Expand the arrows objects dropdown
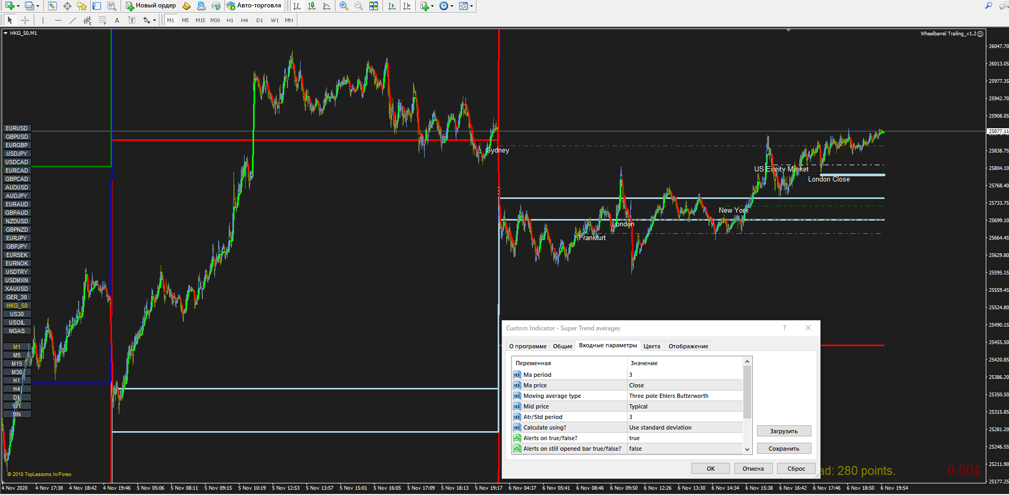1009x495 pixels. coord(154,20)
